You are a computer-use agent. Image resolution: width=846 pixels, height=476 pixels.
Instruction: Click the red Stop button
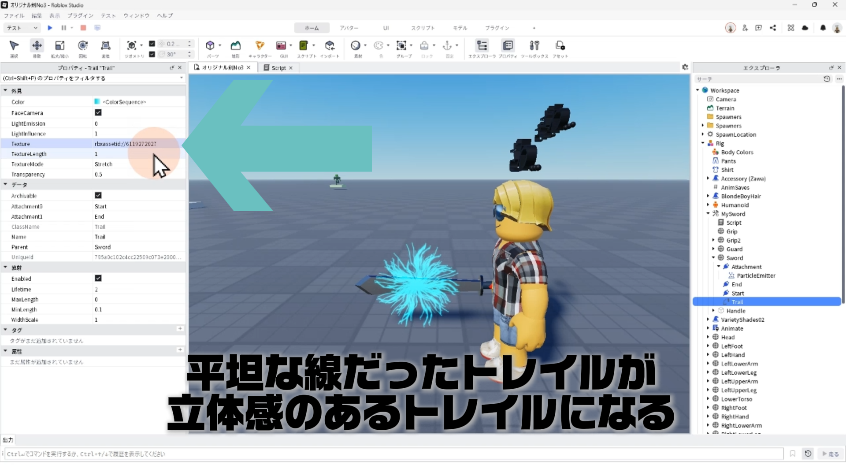coord(83,28)
